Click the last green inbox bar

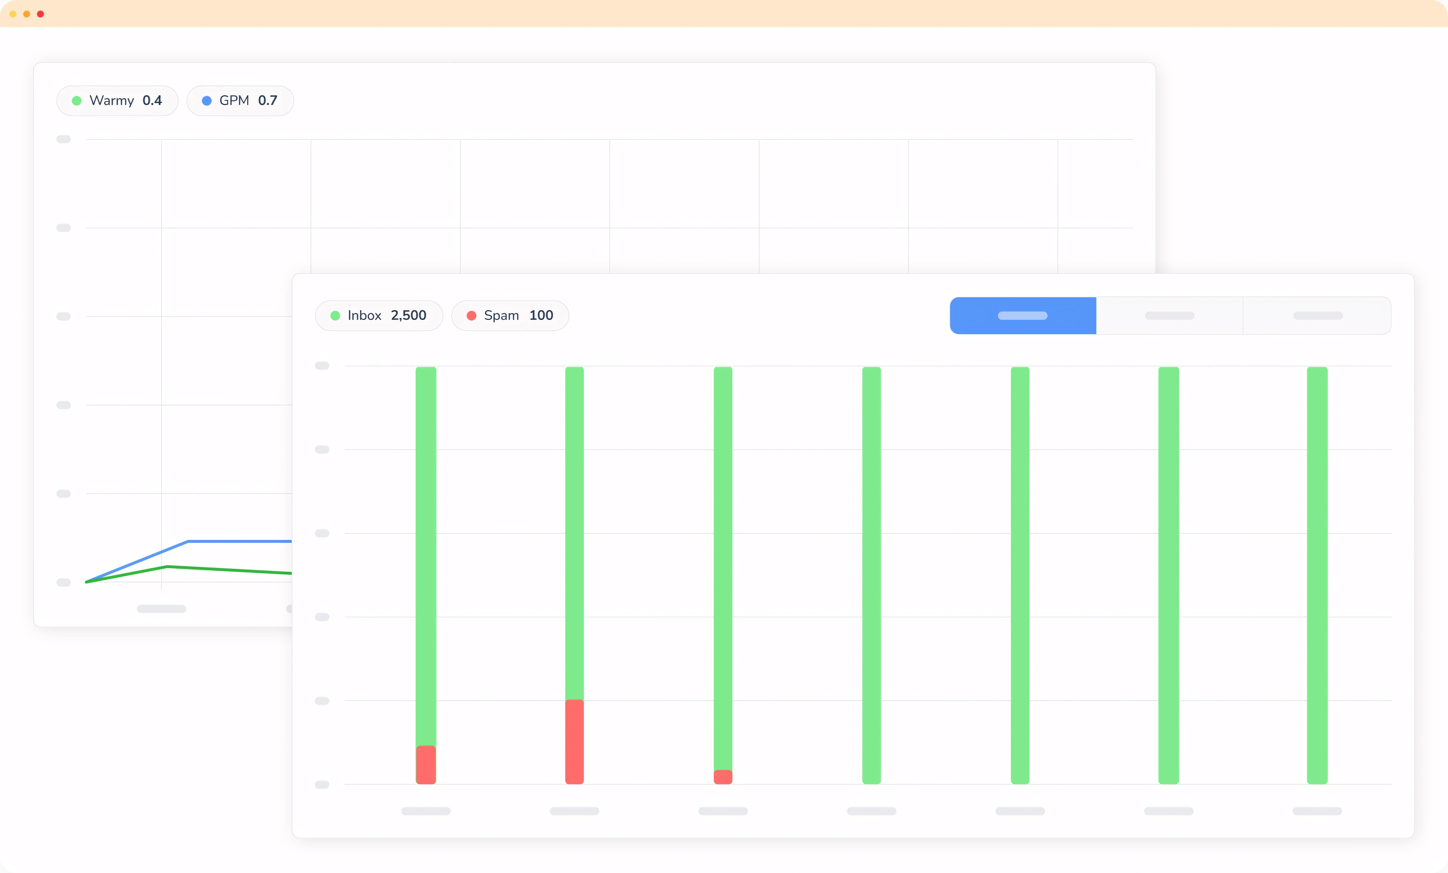(x=1318, y=575)
